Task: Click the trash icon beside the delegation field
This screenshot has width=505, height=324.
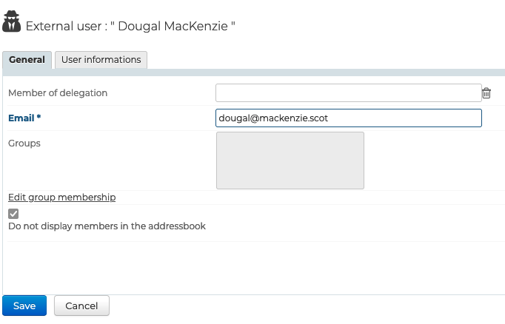Action: 486,93
